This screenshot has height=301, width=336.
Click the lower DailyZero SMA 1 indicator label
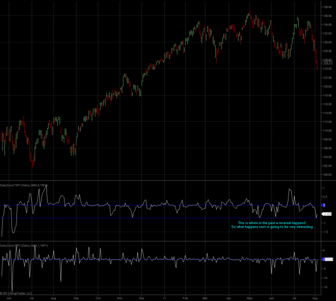tap(25, 246)
